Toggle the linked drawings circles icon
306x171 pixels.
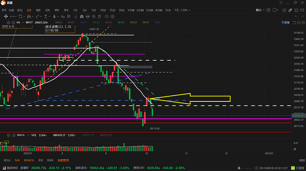coord(107,17)
